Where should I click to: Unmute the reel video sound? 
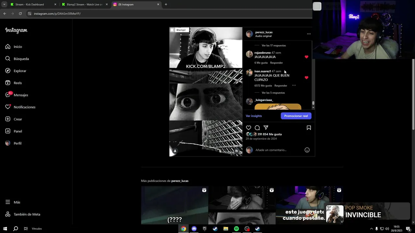tap(237, 151)
